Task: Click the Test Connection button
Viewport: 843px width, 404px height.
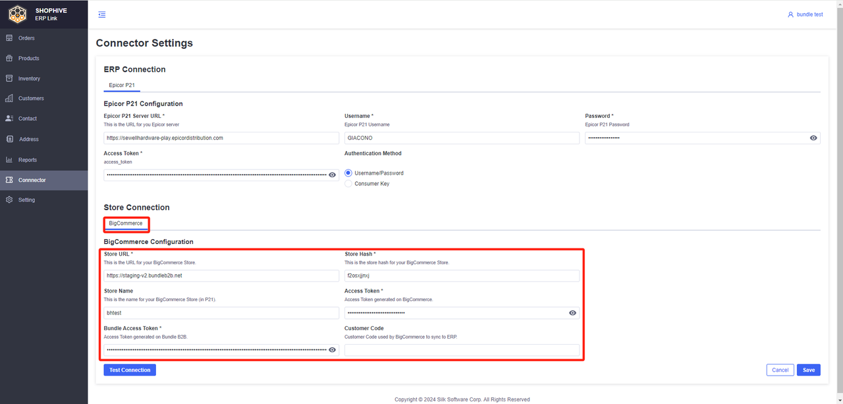Action: pyautogui.click(x=130, y=370)
